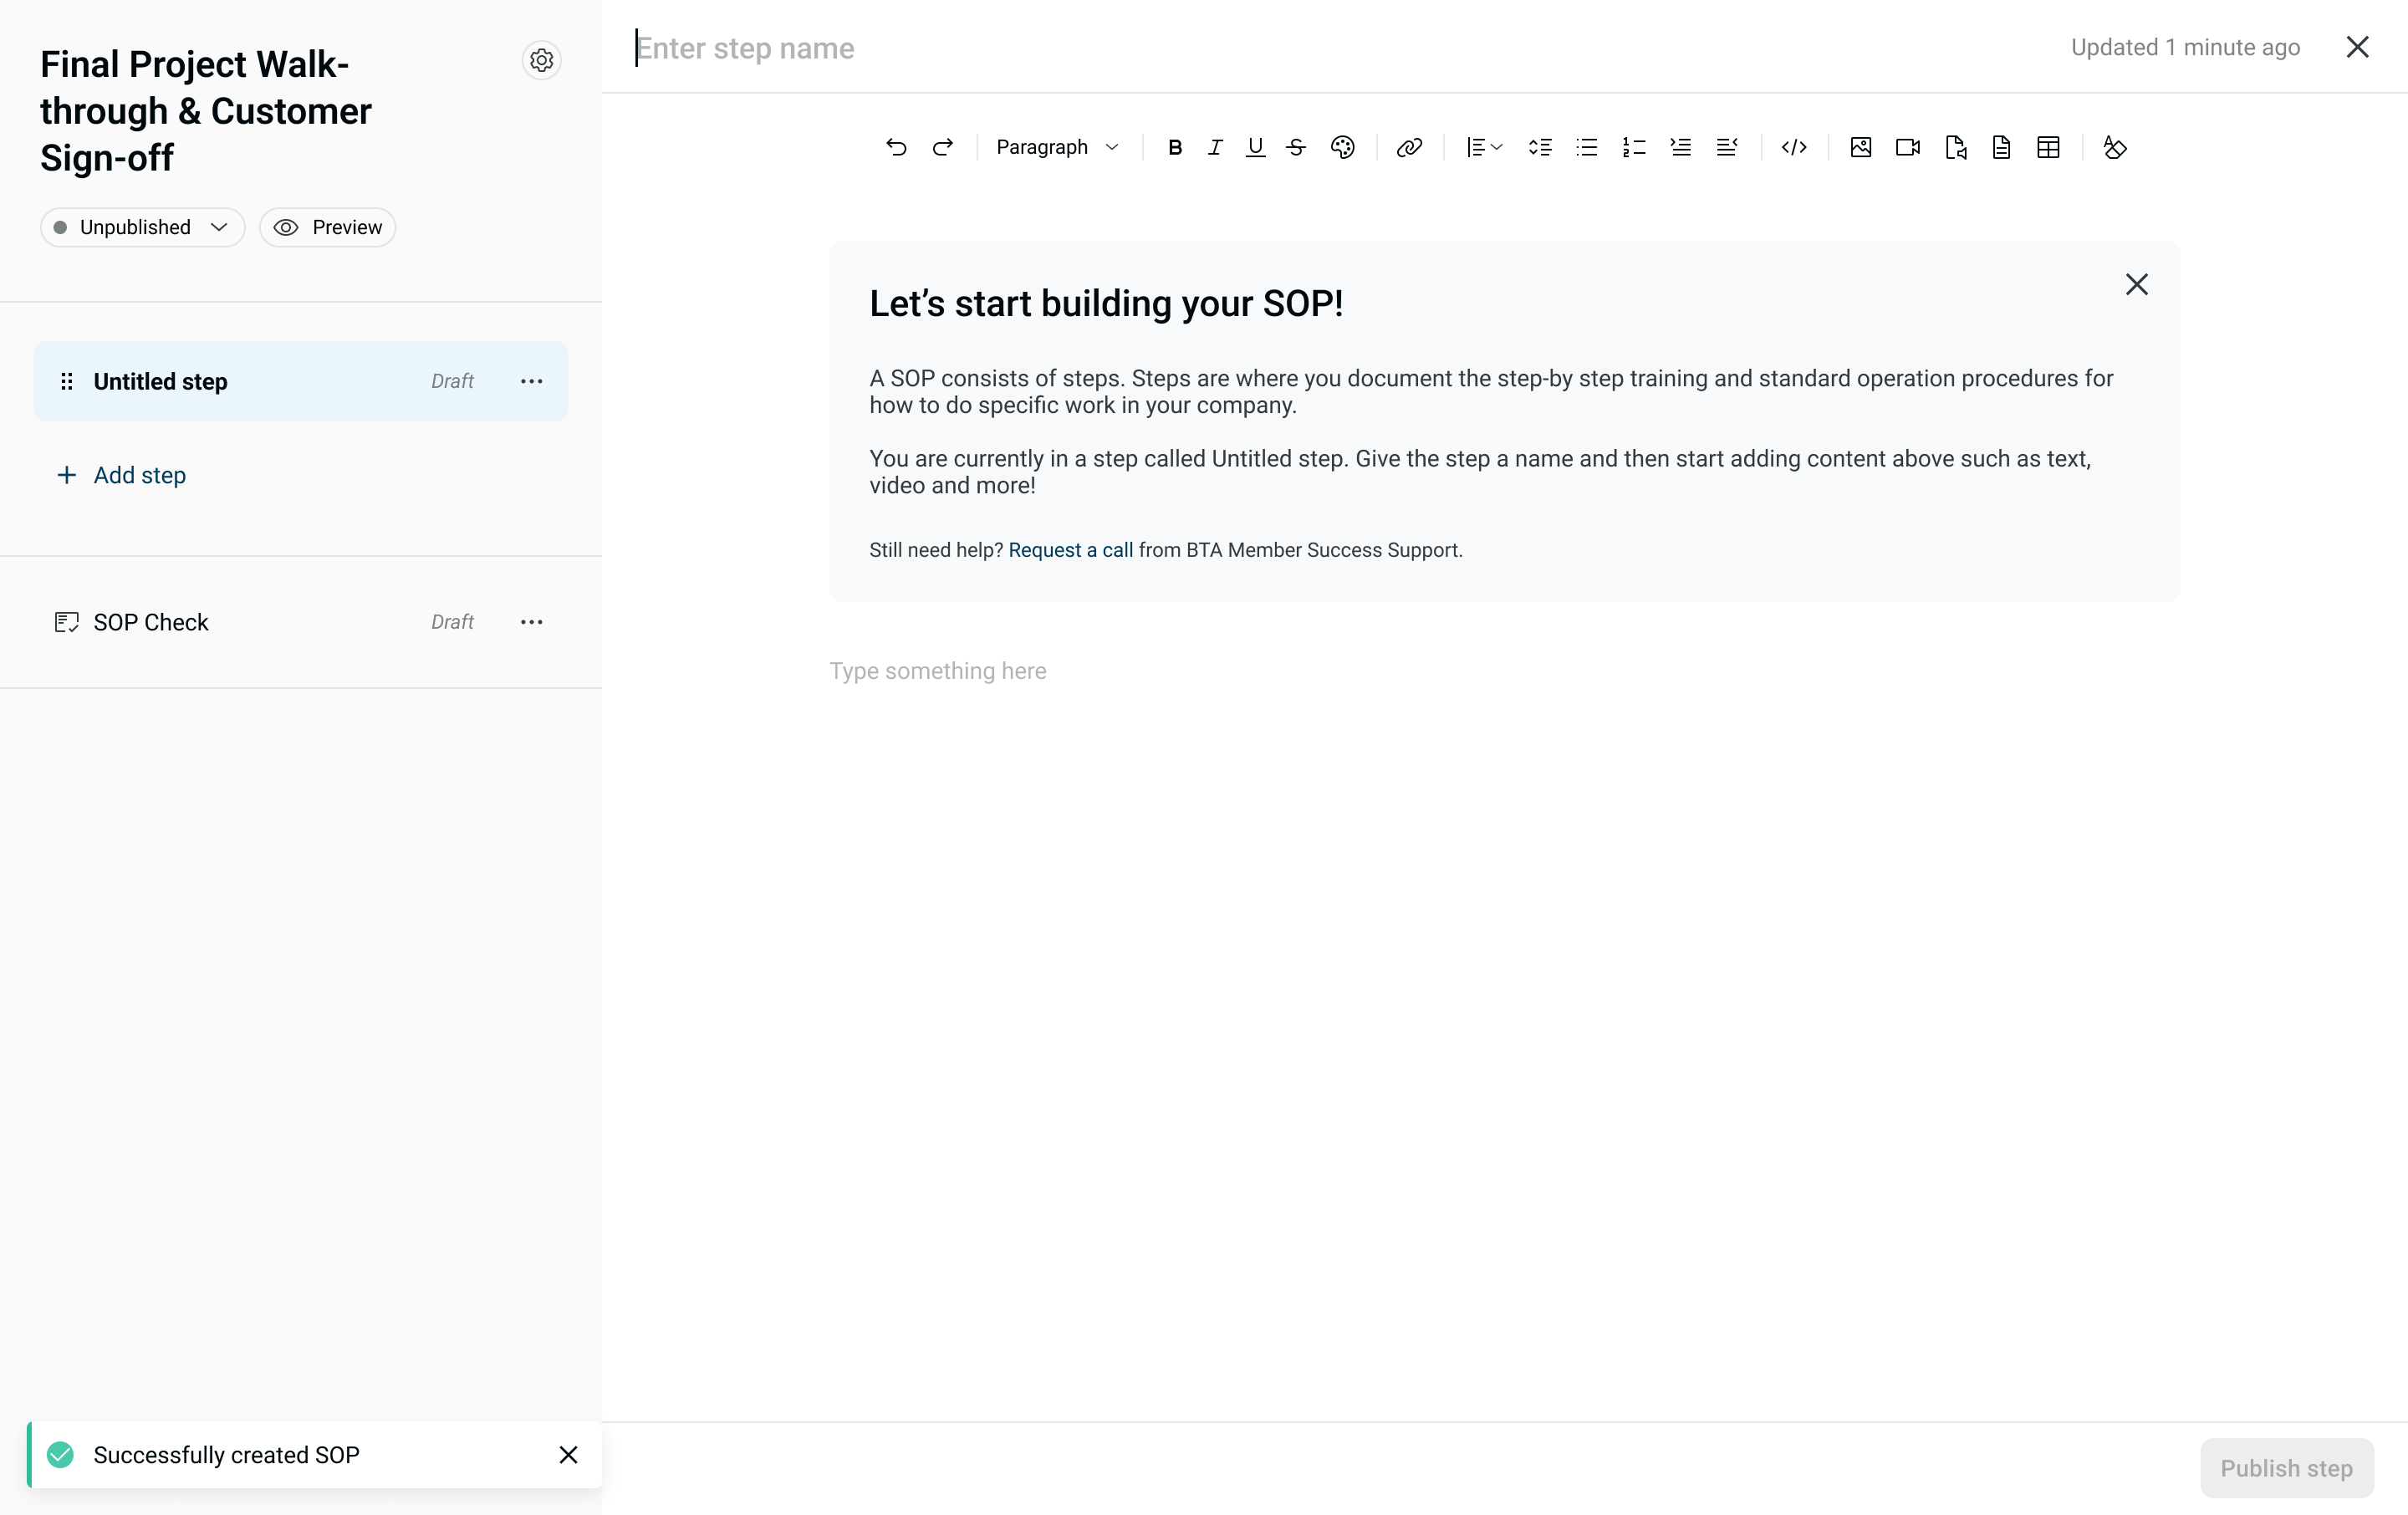Screen dimensions: 2408x1515
Task: Open SOP settings via the gear icon
Action: click(541, 60)
